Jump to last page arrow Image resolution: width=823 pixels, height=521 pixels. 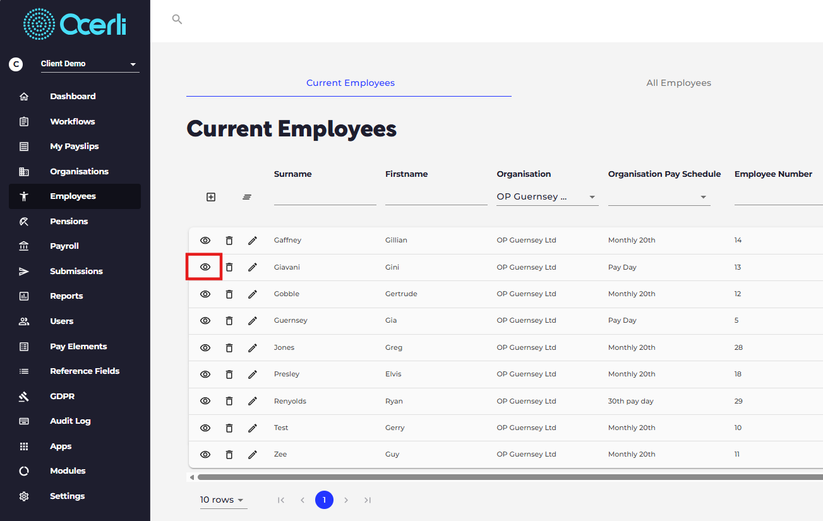click(368, 500)
